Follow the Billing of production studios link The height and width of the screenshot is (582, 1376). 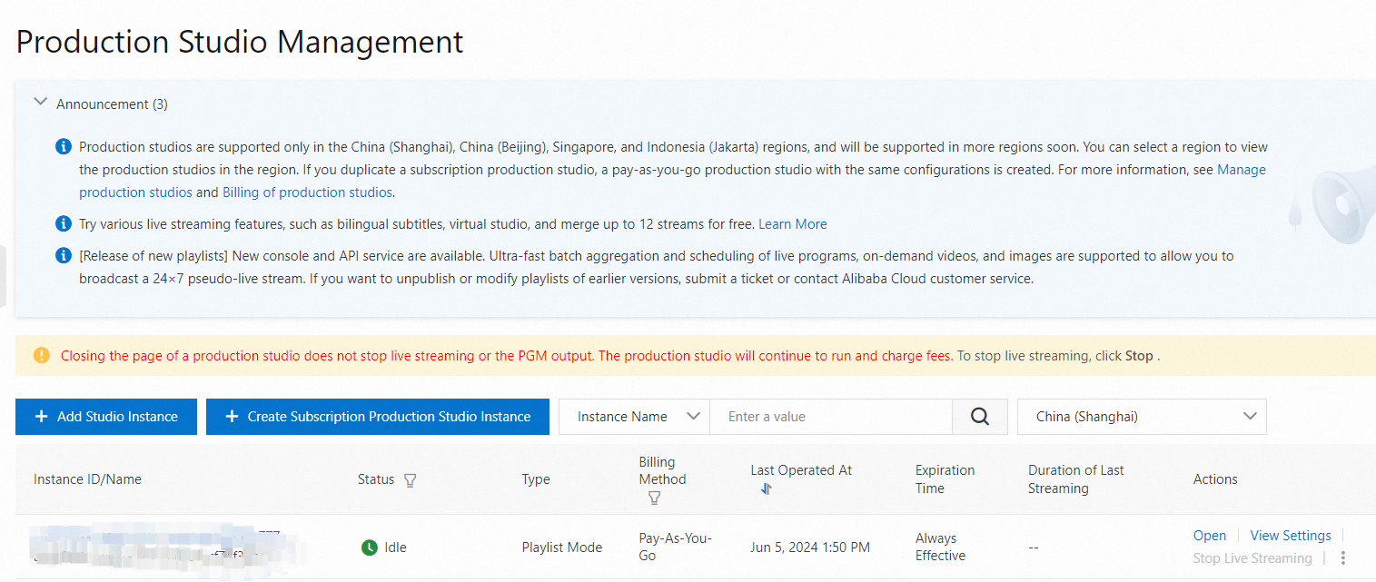307,192
